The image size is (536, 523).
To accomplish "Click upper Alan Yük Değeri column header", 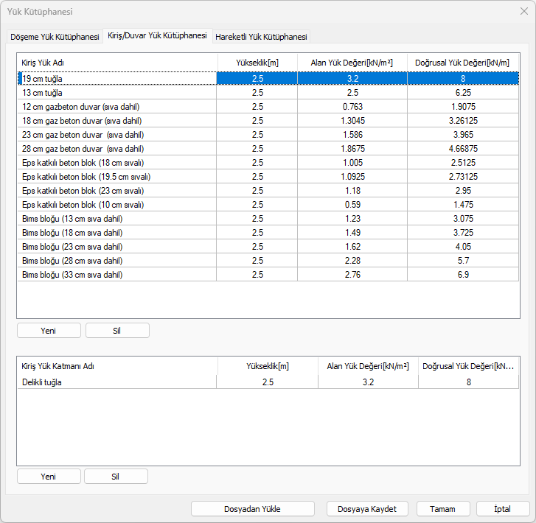I will click(352, 63).
